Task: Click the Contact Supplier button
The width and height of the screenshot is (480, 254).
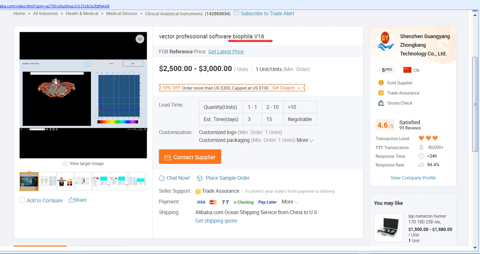Action: pos(190,157)
